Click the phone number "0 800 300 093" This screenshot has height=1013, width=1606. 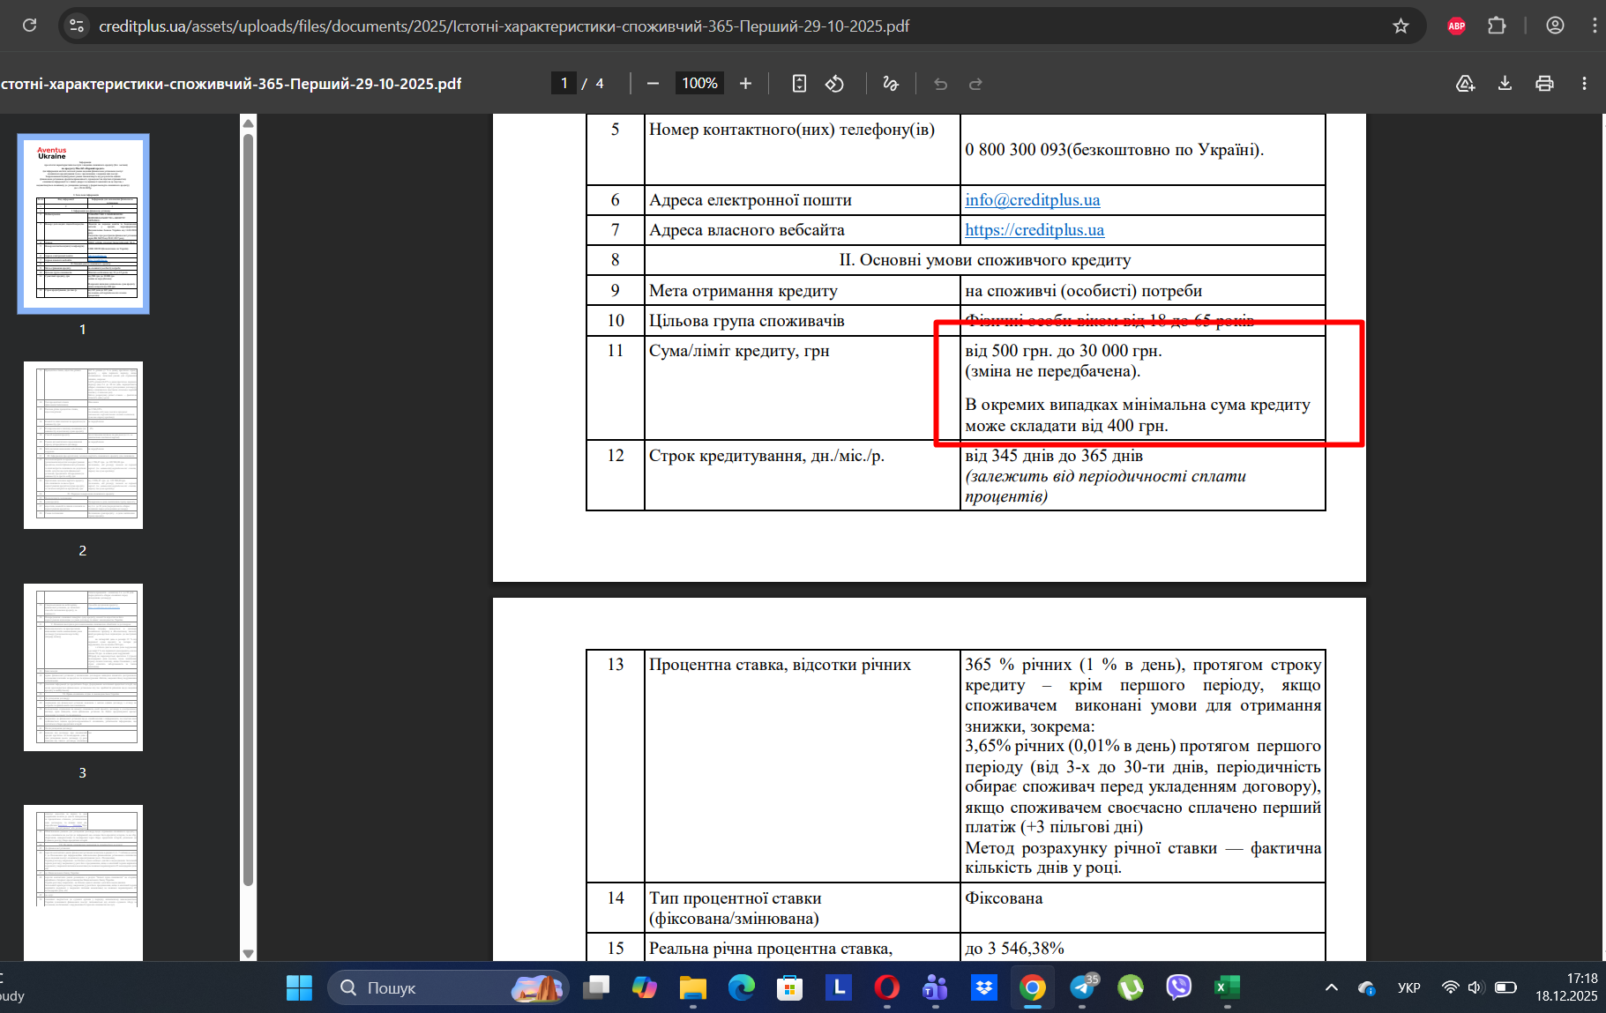pyautogui.click(x=1016, y=150)
